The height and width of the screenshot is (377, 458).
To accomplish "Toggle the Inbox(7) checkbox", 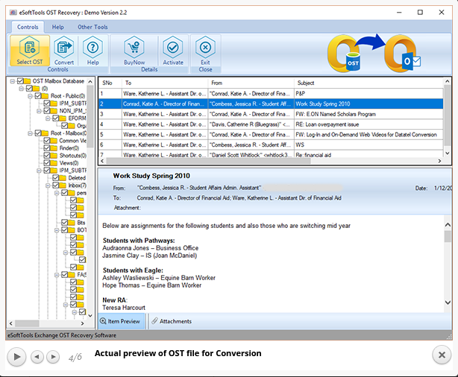I will point(56,186).
